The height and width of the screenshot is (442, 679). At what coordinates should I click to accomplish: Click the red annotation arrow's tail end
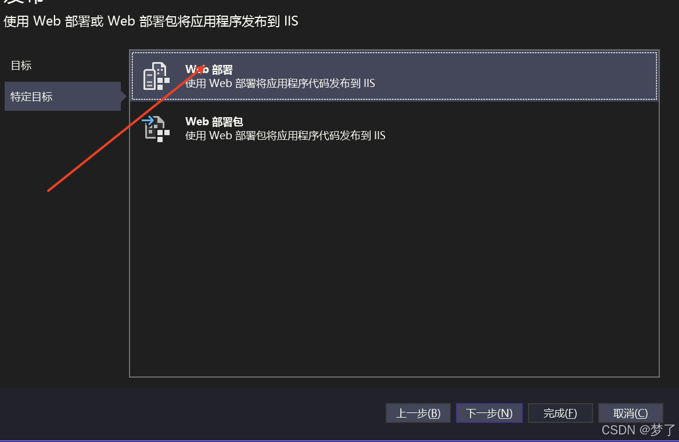pyautogui.click(x=49, y=190)
